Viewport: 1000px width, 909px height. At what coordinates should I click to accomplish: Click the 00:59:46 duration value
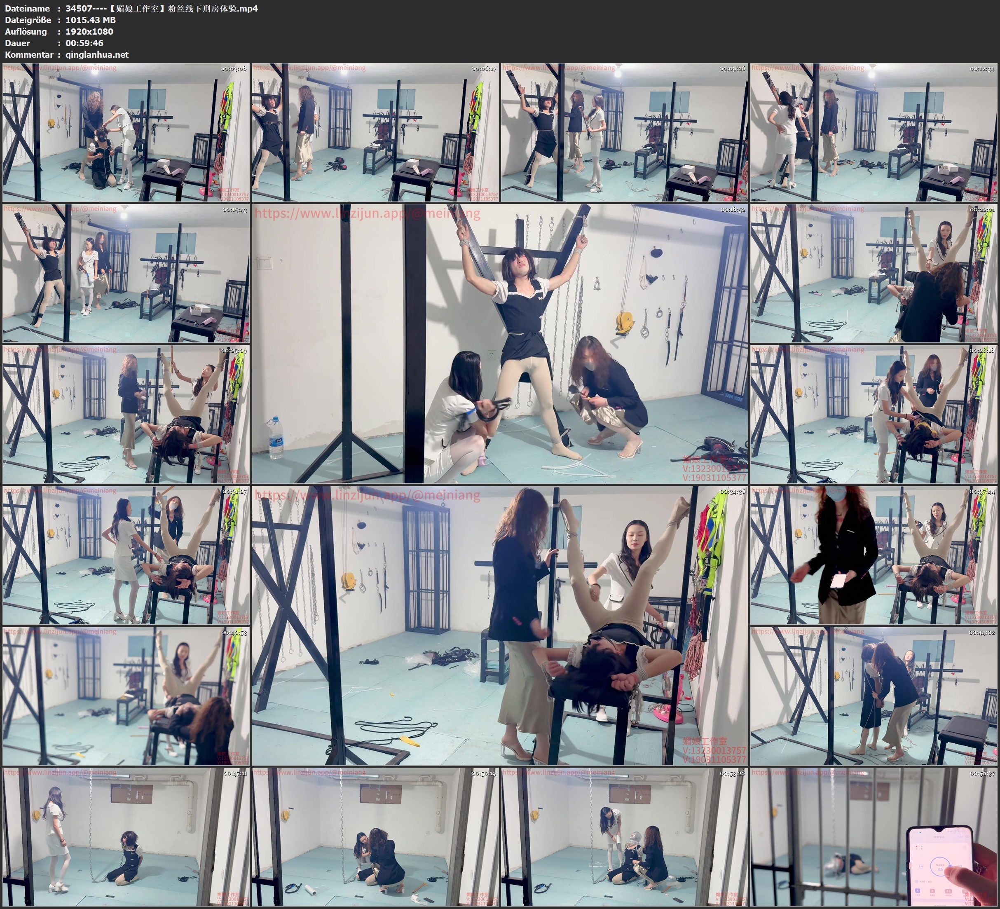pyautogui.click(x=84, y=43)
